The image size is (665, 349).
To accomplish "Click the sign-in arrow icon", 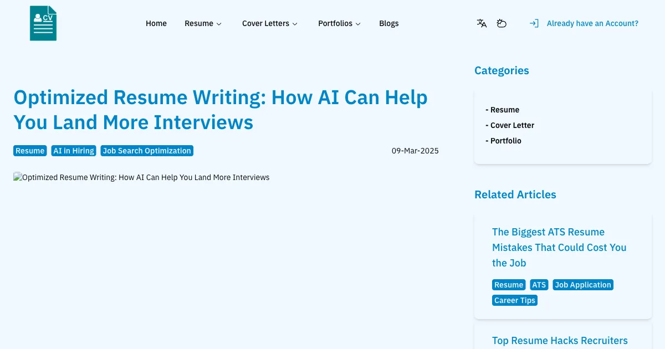I will (x=533, y=23).
